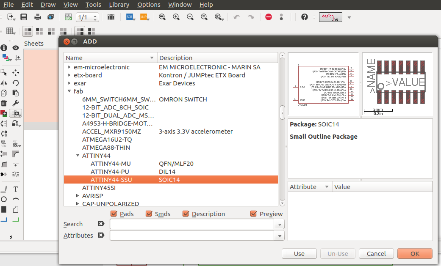Expand the exar library

coord(69,83)
